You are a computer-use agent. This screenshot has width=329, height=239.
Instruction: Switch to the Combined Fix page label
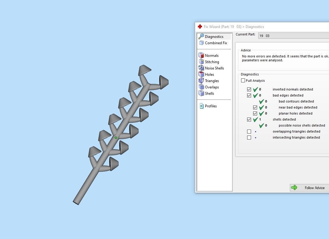click(216, 43)
